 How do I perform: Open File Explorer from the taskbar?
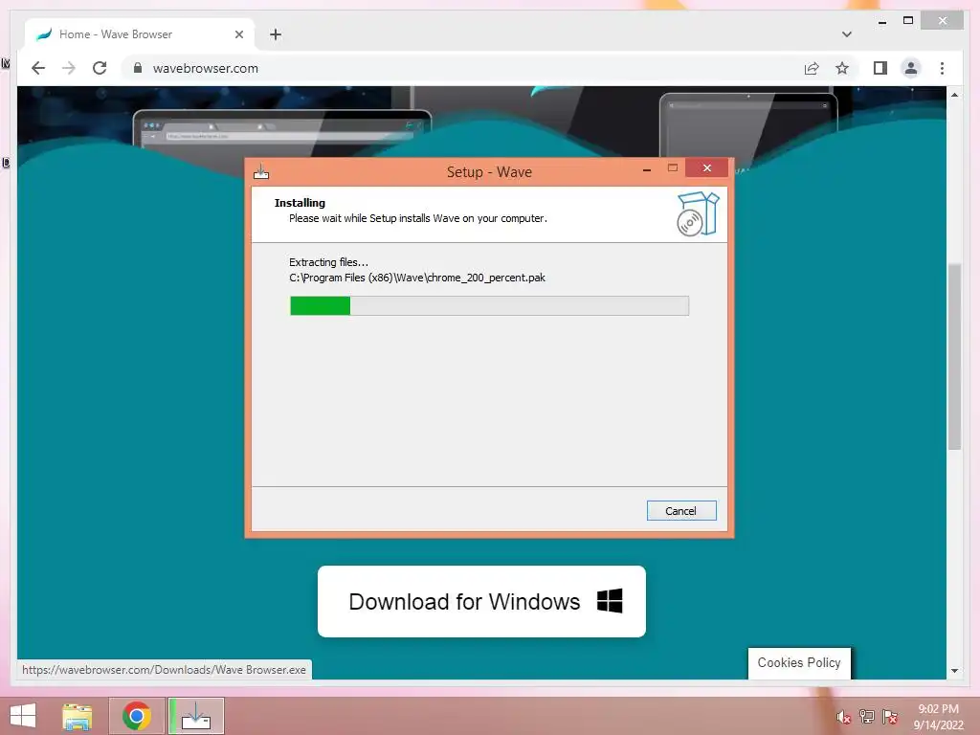point(78,716)
